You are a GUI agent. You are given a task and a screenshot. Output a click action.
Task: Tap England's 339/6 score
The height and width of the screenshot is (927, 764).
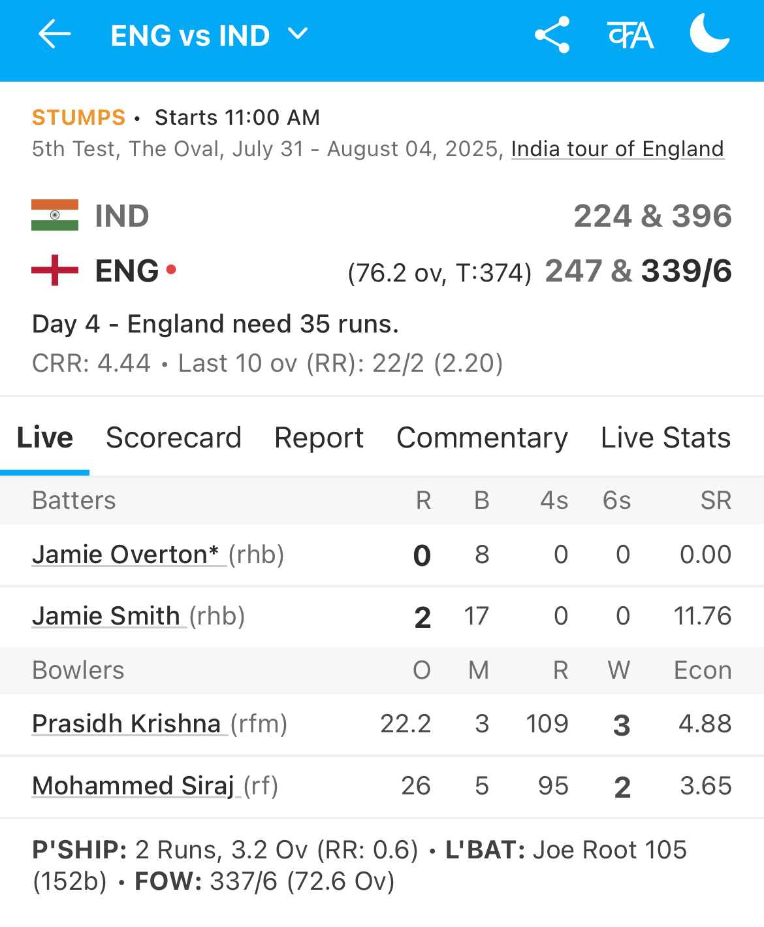687,271
